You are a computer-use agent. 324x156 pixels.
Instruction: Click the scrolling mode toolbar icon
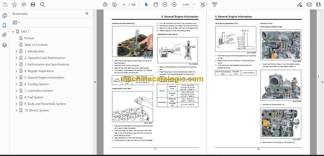pyautogui.click(x=215, y=5)
